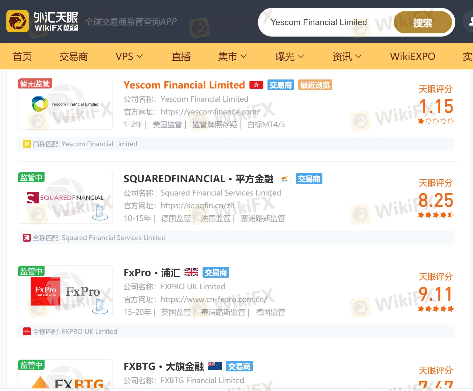Click the yellow icon before 简称匹配 Yescom
The image size is (473, 391).
(x=27, y=144)
